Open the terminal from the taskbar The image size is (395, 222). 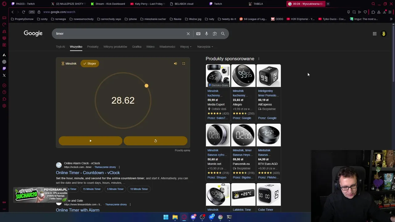coord(229,217)
